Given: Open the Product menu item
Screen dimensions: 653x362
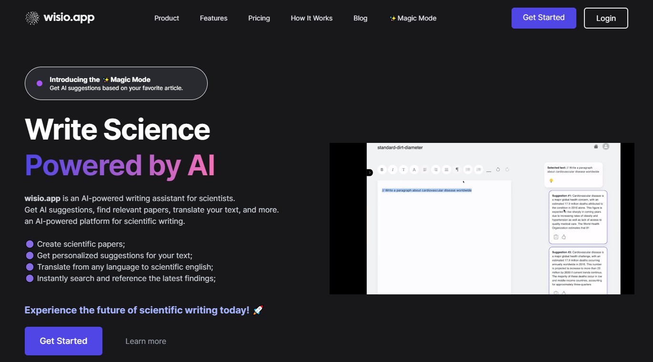Looking at the screenshot, I should tap(167, 18).
